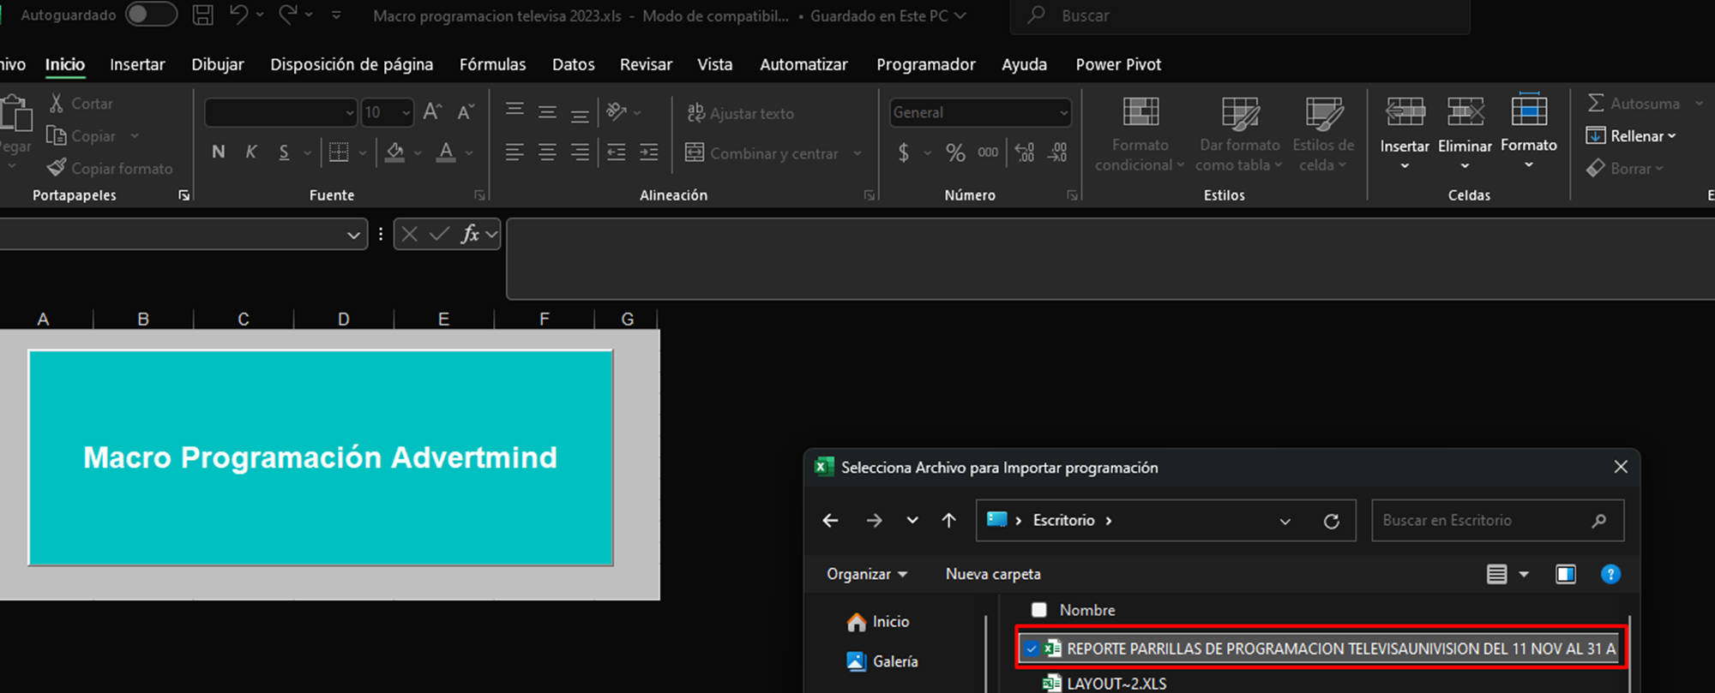Open Estilos de celda gallery

1323,133
